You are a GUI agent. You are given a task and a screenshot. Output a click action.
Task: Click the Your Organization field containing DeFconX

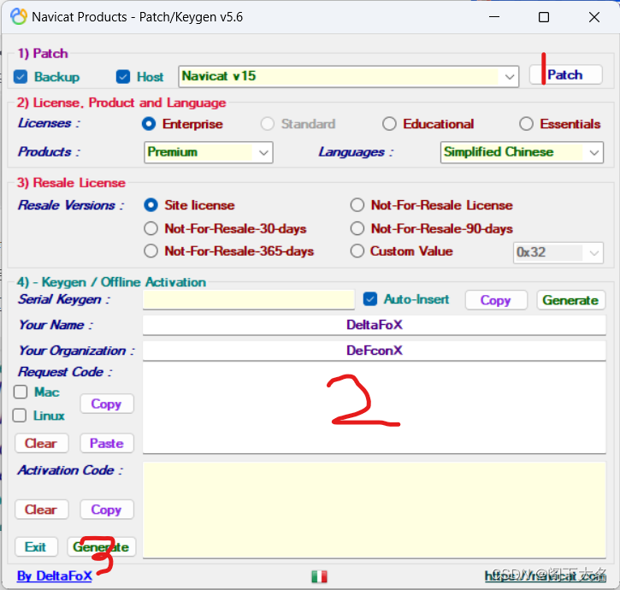[374, 351]
